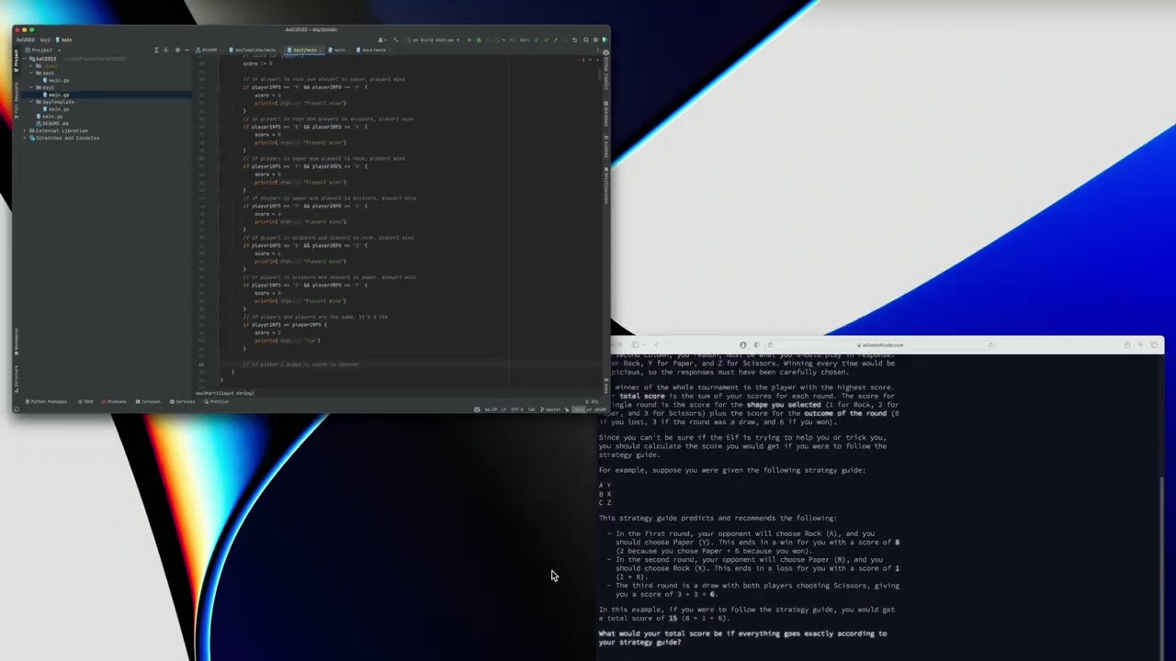Collapse the dayTemplate folder in the tree
Viewport: 1176px width, 661px height.
pos(31,102)
